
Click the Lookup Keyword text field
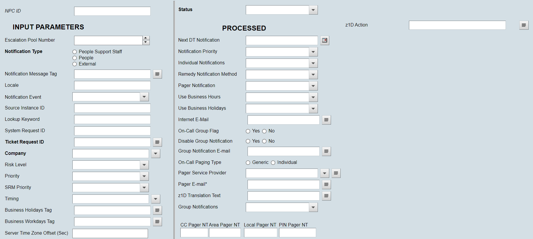(112, 120)
